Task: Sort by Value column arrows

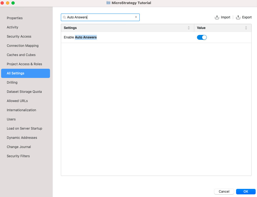Action: point(246,28)
